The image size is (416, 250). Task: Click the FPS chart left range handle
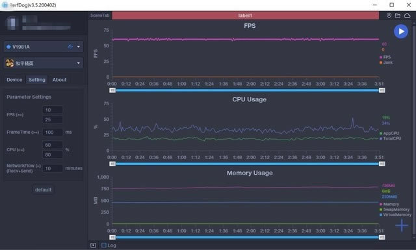[112, 90]
